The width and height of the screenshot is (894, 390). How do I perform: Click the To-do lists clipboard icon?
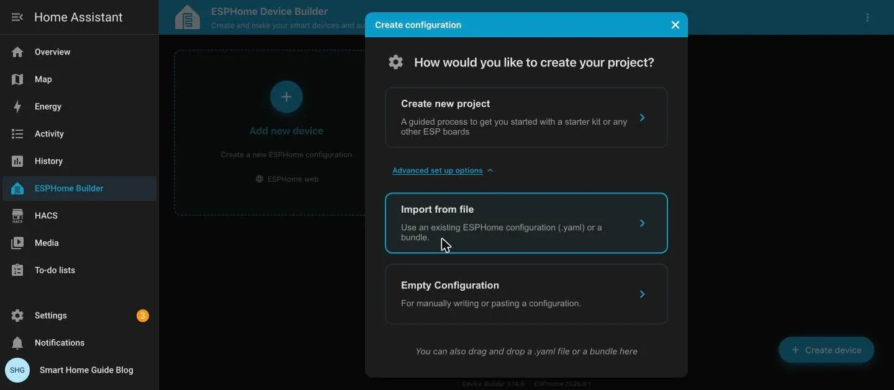point(17,270)
